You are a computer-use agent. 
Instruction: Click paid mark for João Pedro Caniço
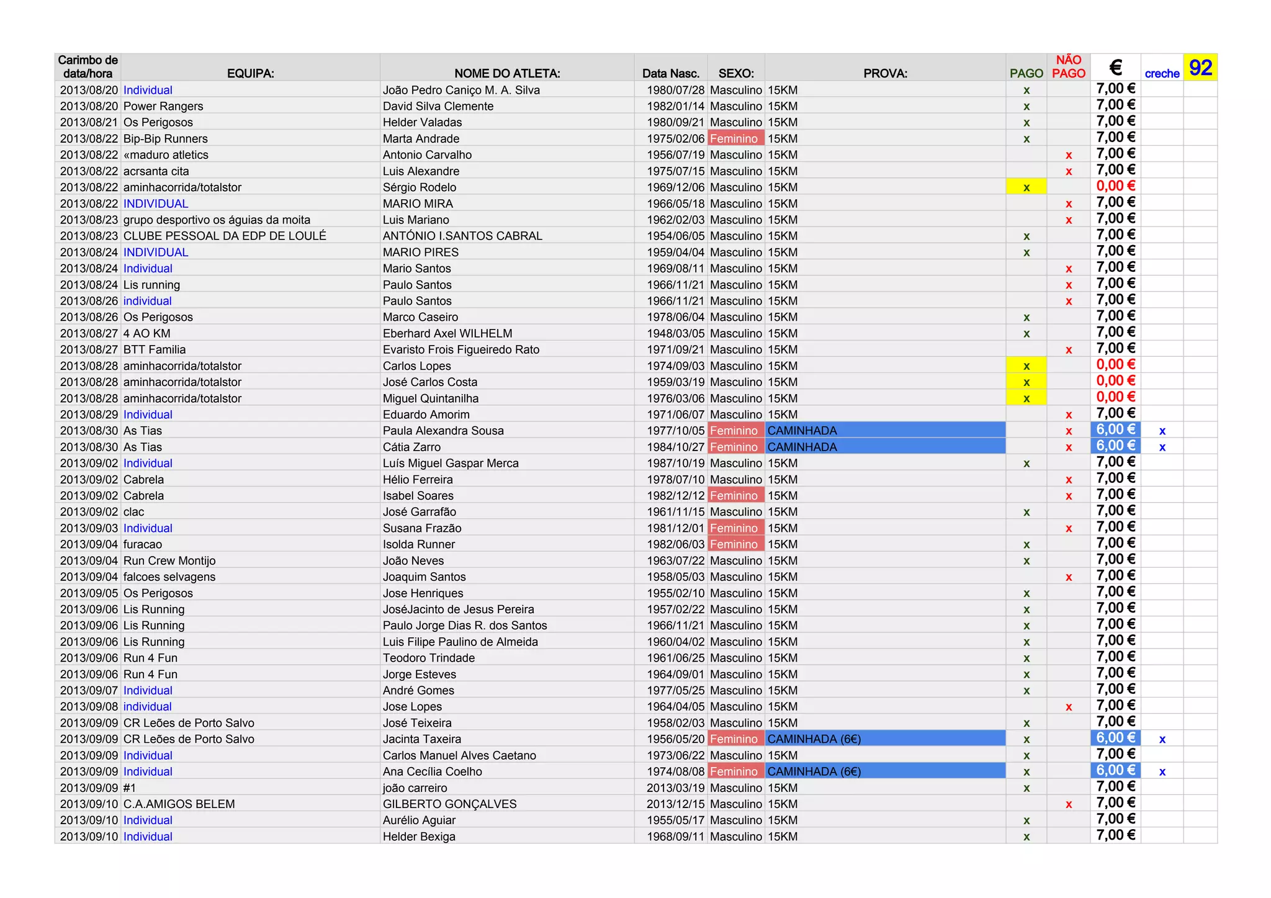pos(1026,91)
